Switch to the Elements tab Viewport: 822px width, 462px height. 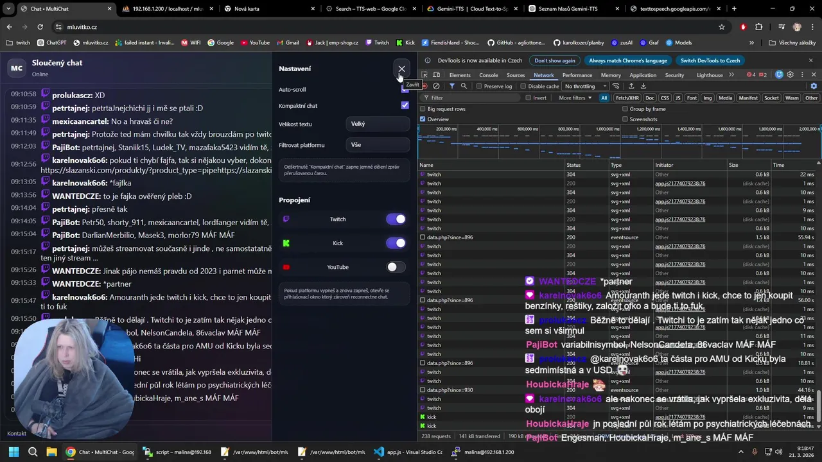point(460,75)
